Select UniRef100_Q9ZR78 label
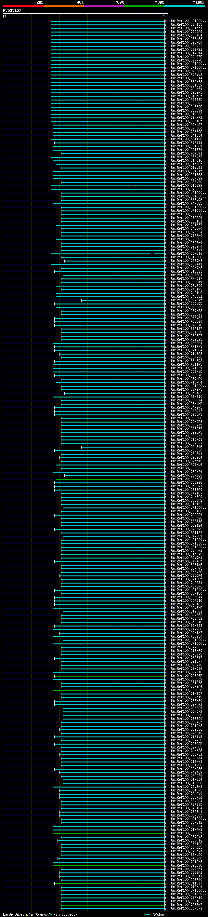The width and height of the screenshot is (208, 917). (186, 60)
